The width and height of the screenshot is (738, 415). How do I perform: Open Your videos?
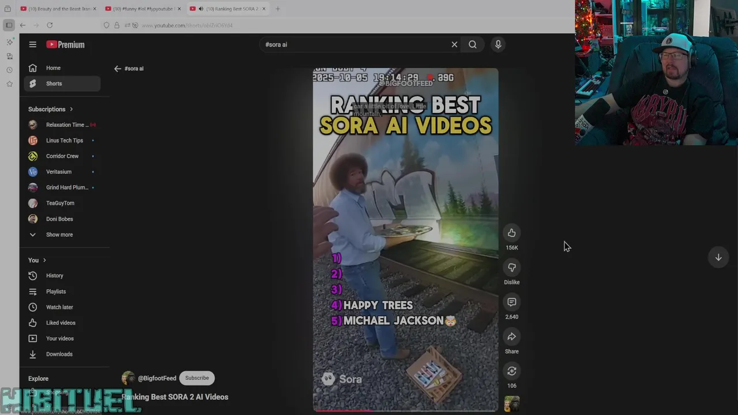(62, 338)
